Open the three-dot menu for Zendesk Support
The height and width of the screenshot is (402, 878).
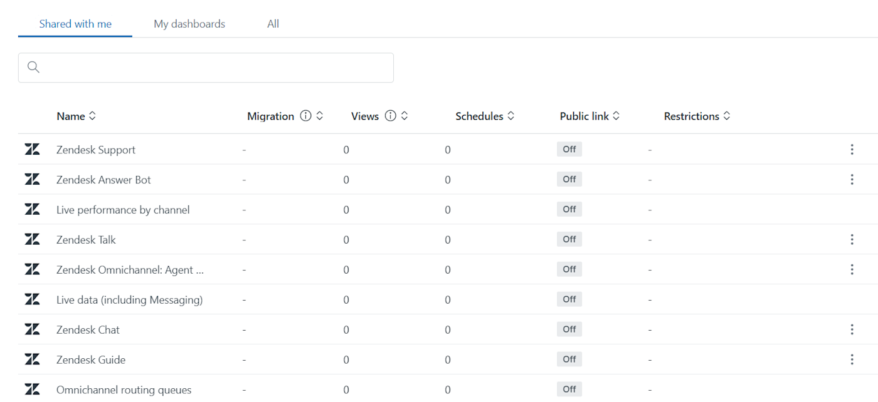coord(852,149)
